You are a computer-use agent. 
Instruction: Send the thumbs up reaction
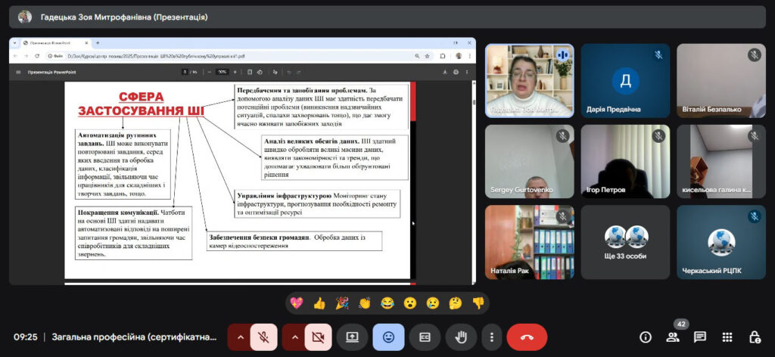pos(319,303)
